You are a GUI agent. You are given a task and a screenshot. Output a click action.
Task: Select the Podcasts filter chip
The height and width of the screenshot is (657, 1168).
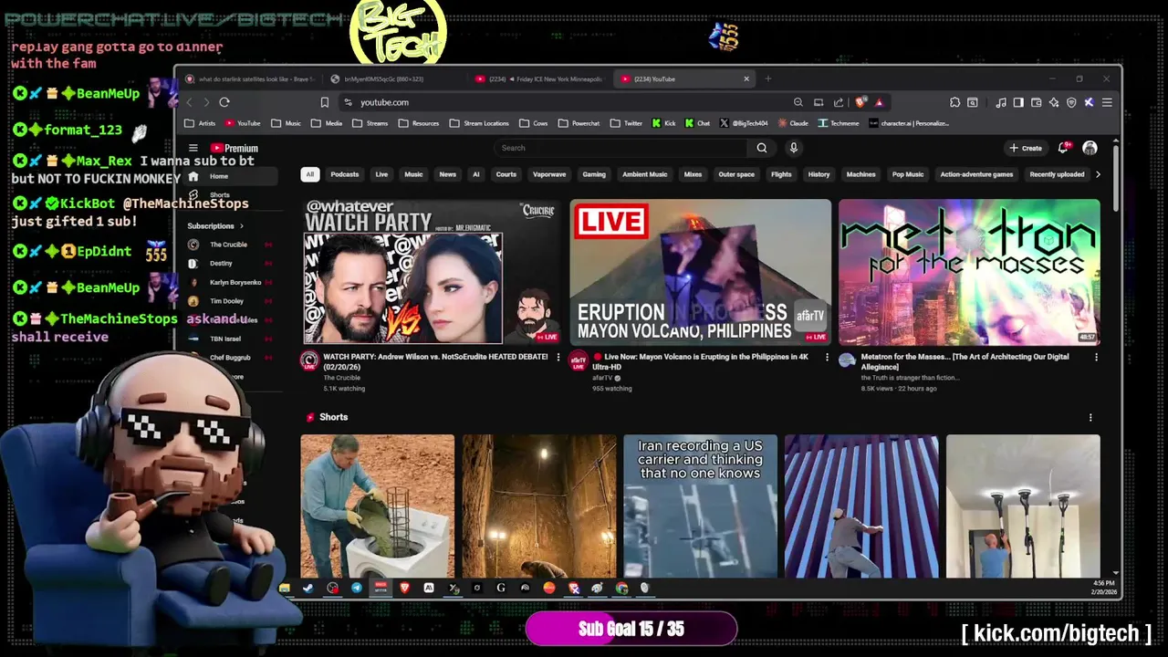pyautogui.click(x=345, y=174)
